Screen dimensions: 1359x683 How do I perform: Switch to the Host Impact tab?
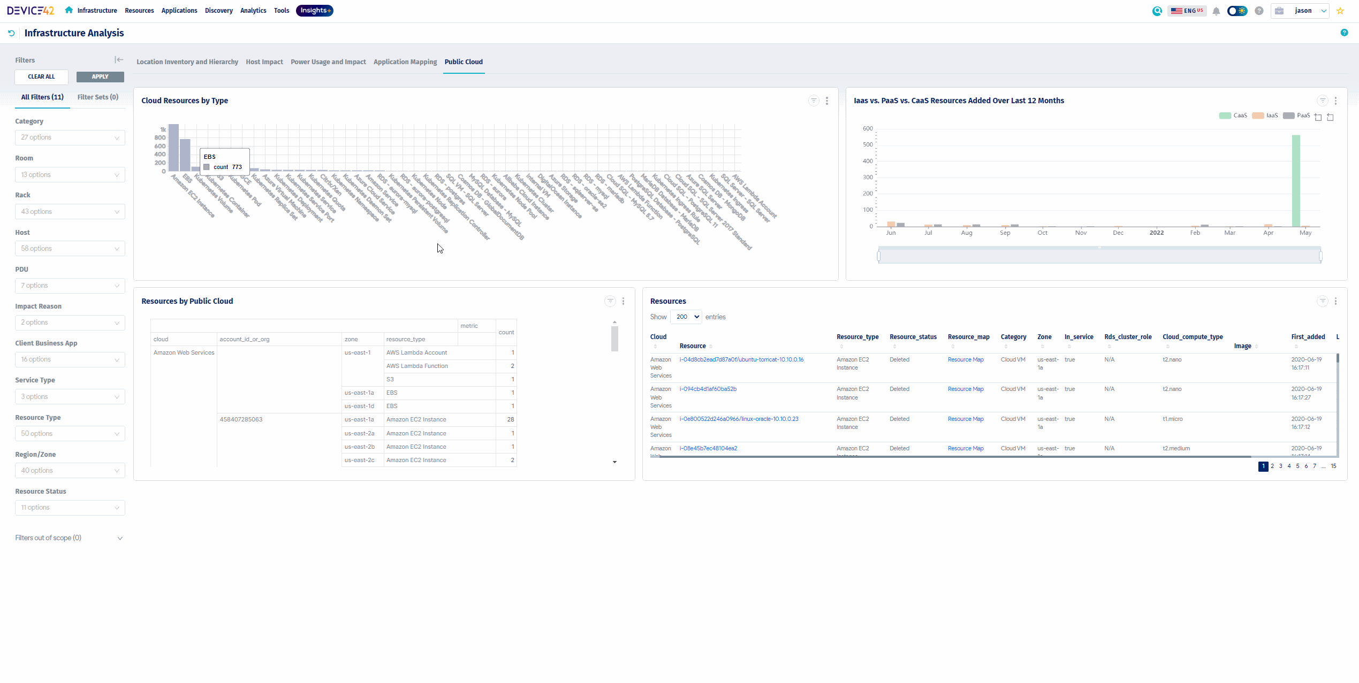coord(264,62)
